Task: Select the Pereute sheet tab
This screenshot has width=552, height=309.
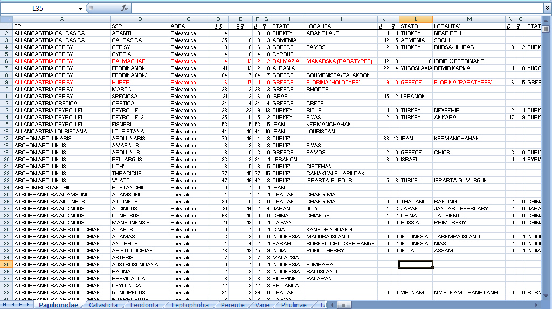Action: [232, 305]
